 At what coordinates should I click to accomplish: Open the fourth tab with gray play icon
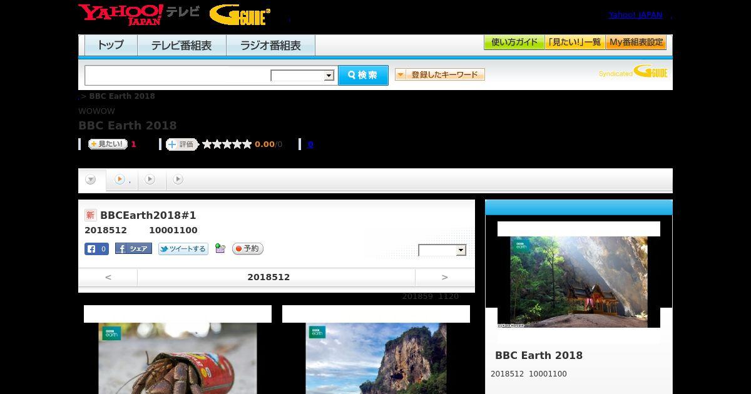178,179
